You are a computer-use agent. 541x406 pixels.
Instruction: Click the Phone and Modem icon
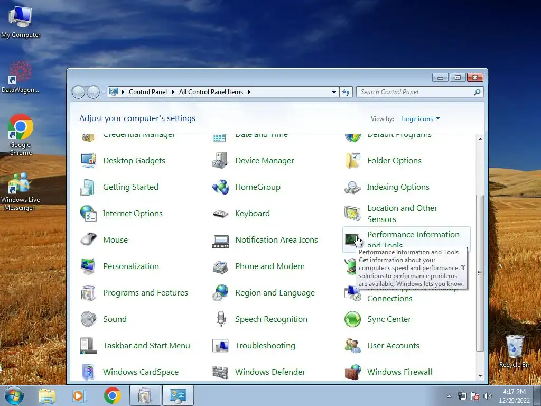click(x=220, y=266)
